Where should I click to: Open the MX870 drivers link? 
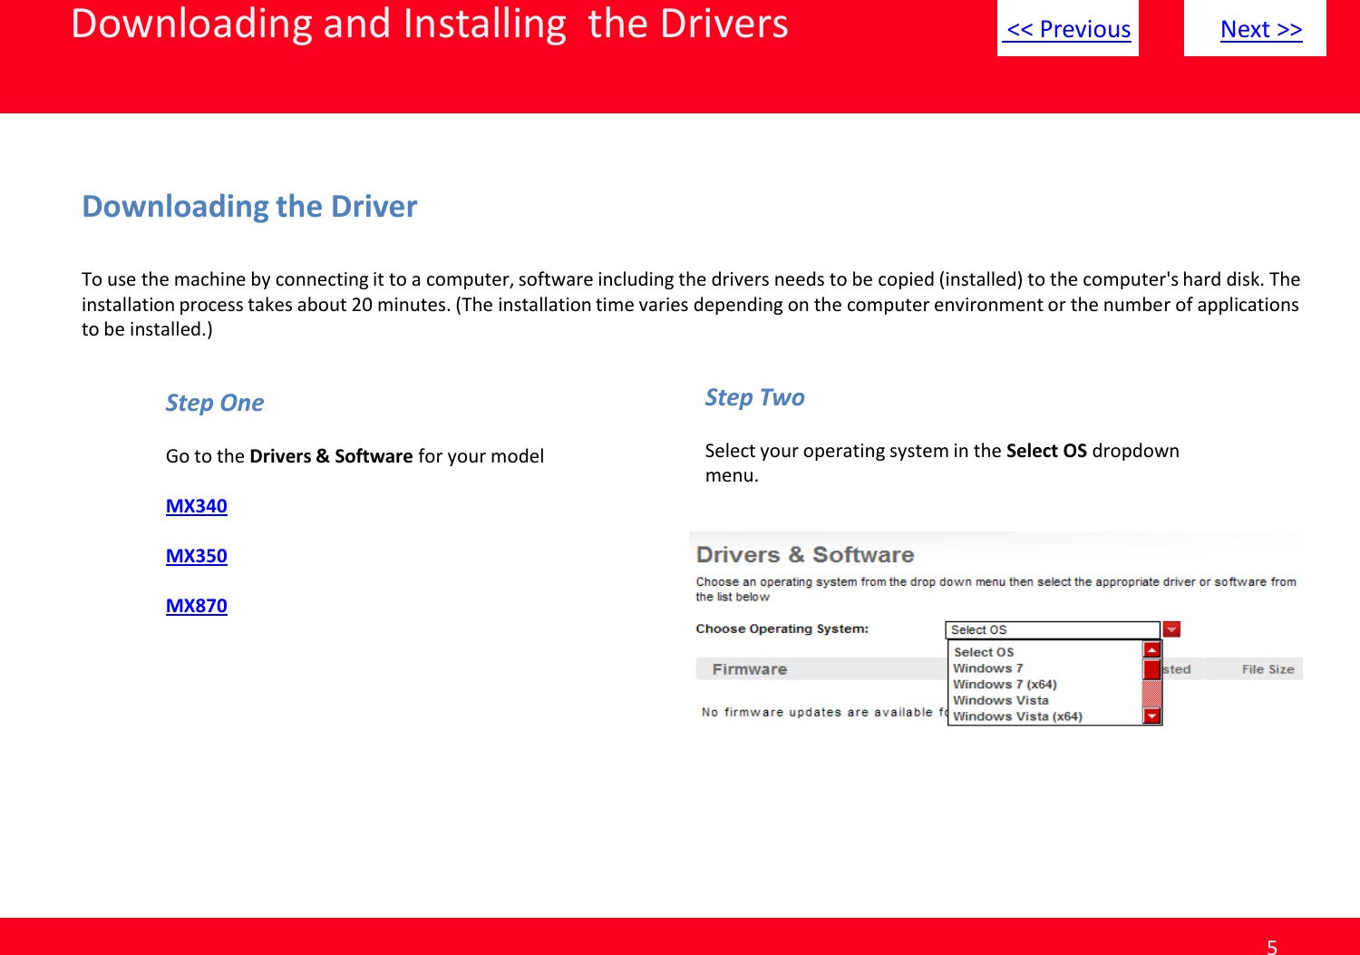[197, 606]
